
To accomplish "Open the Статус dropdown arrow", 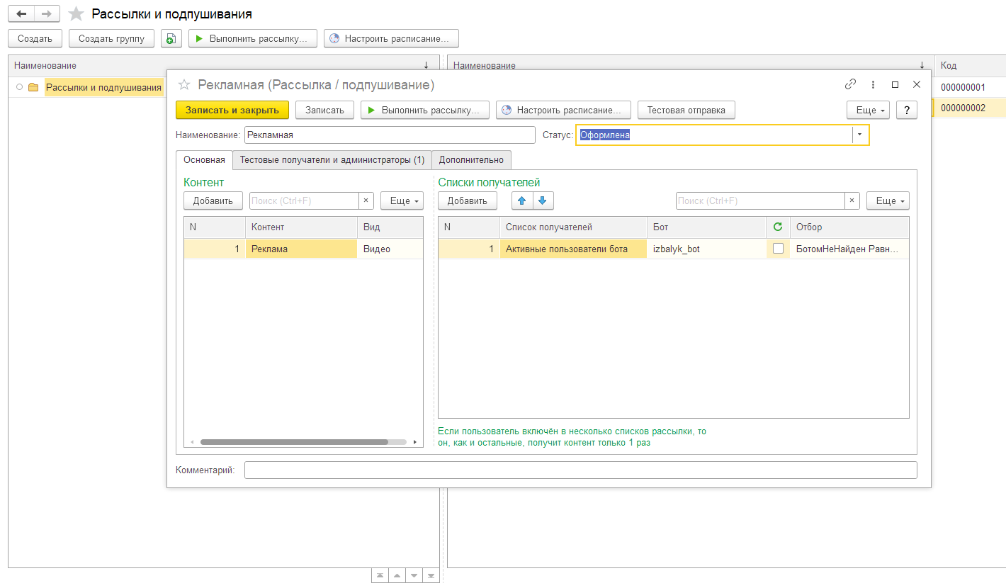I will click(x=860, y=135).
